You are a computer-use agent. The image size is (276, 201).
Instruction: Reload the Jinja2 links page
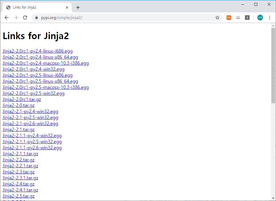point(25,18)
